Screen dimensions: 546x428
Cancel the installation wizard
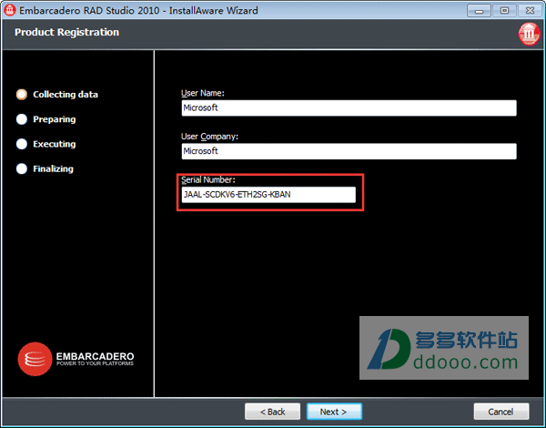pyautogui.click(x=501, y=412)
